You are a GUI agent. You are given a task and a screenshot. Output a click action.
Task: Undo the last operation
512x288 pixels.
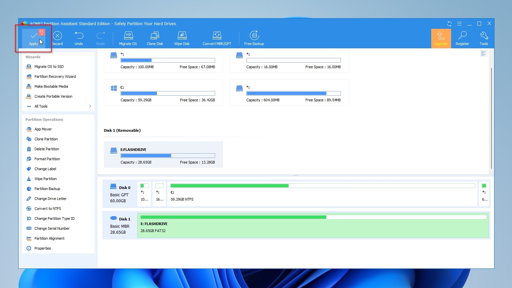tap(79, 38)
